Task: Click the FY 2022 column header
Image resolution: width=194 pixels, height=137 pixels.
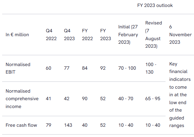Action: click(87, 35)
